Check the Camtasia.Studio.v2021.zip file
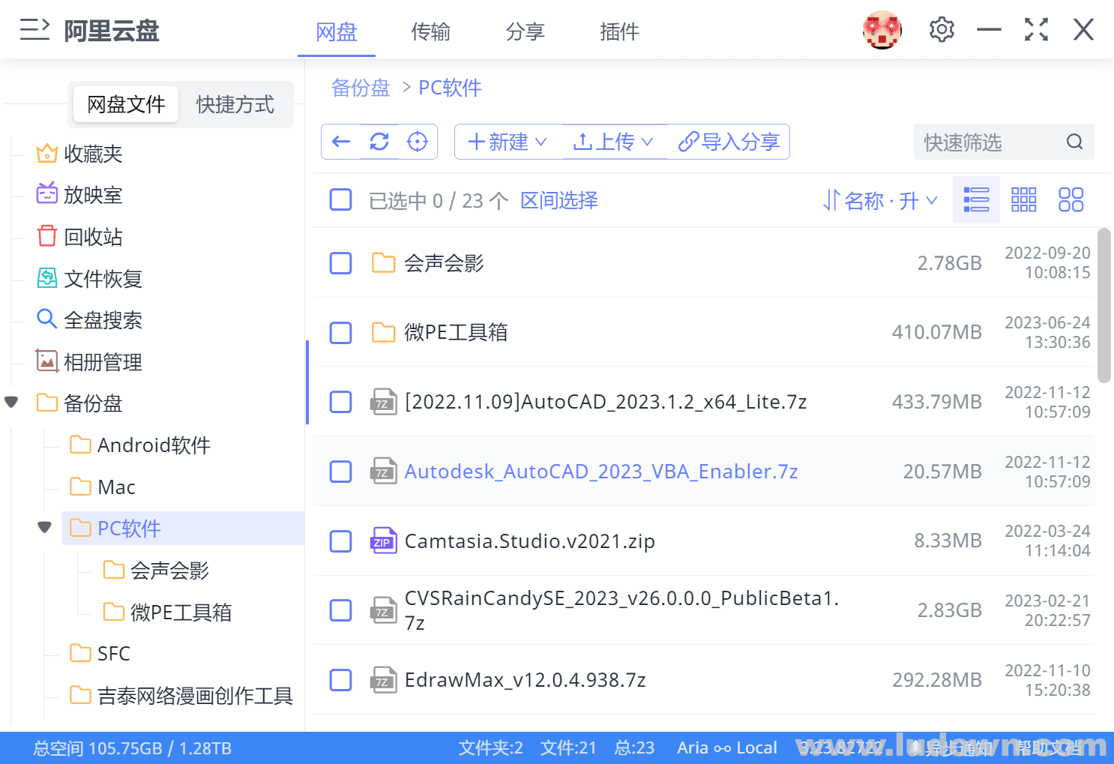This screenshot has height=764, width=1114. [341, 541]
